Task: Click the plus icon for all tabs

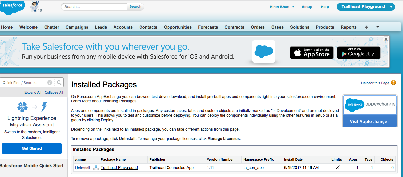Action: (366, 27)
